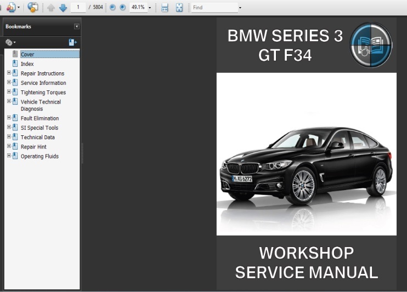Open the Technical Data bookmark
This screenshot has height=292, width=407.
(x=38, y=137)
